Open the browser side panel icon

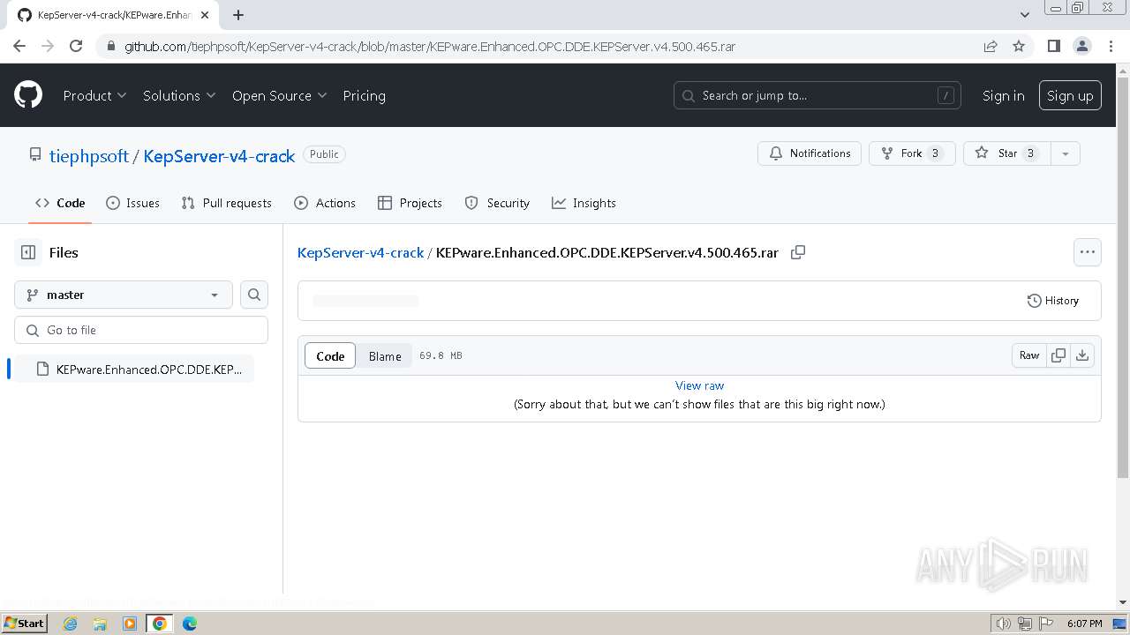[1053, 46]
